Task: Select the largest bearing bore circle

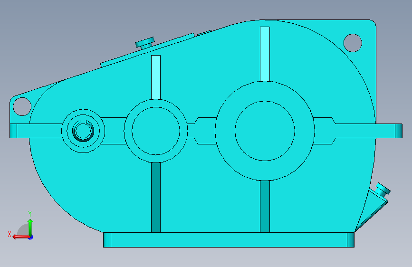Action: 265,131
